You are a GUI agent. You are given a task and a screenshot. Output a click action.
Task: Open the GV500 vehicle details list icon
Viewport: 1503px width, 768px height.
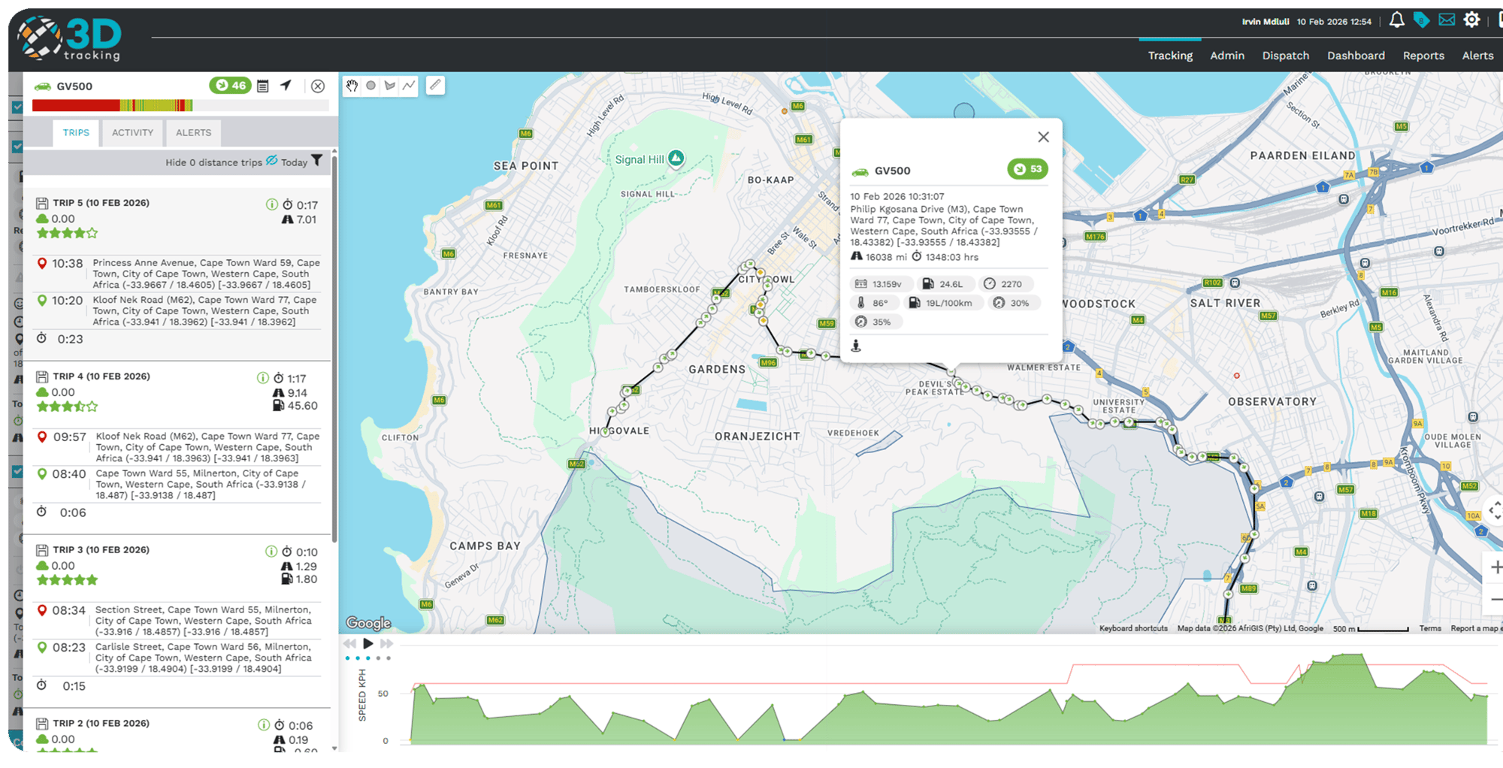[263, 86]
